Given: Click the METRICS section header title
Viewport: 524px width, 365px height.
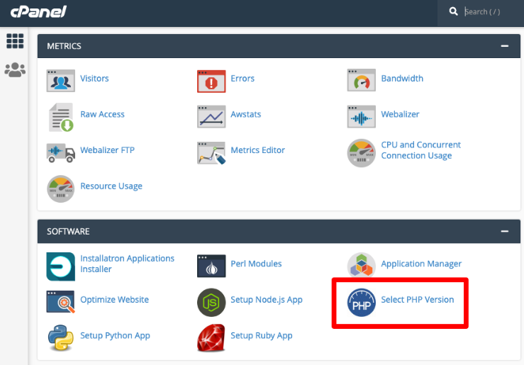Looking at the screenshot, I should (64, 46).
